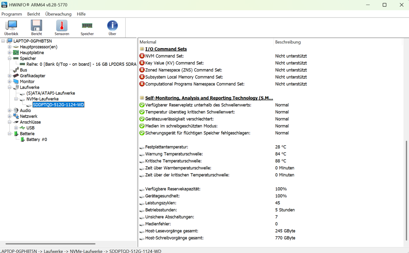
Task: Click the speaker icon beside Audio
Action: coord(16,111)
